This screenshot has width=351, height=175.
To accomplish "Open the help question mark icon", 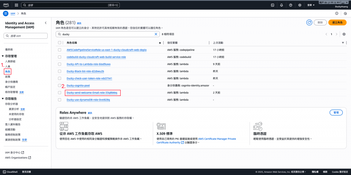I will [291, 5].
